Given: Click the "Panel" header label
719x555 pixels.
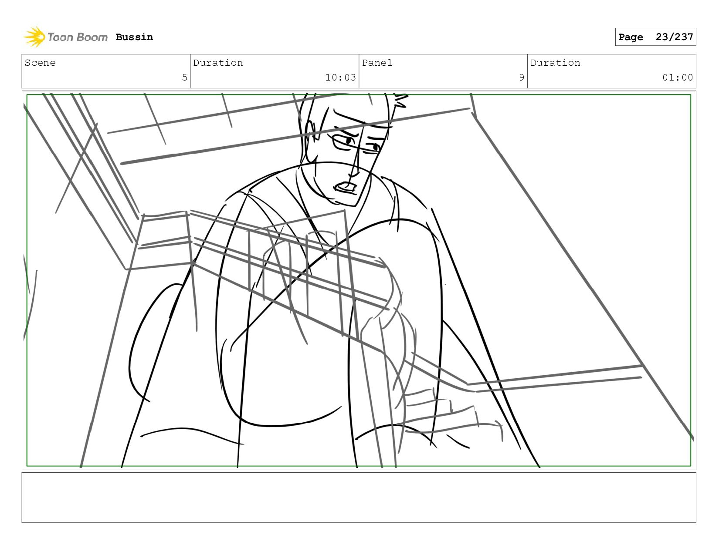Looking at the screenshot, I should coord(377,63).
